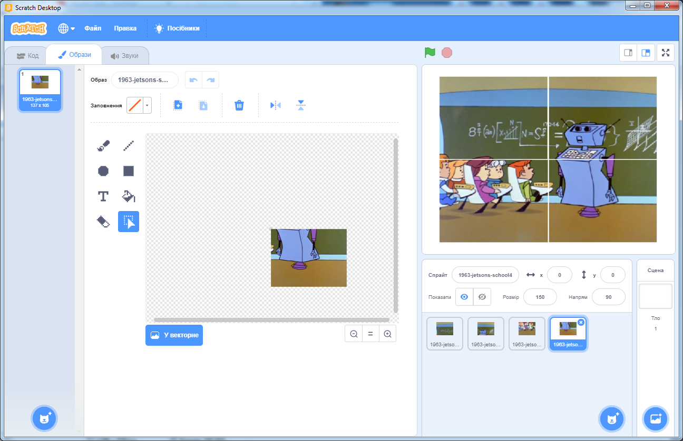Click the copy costume icon
This screenshot has height=441, width=683.
pos(178,105)
